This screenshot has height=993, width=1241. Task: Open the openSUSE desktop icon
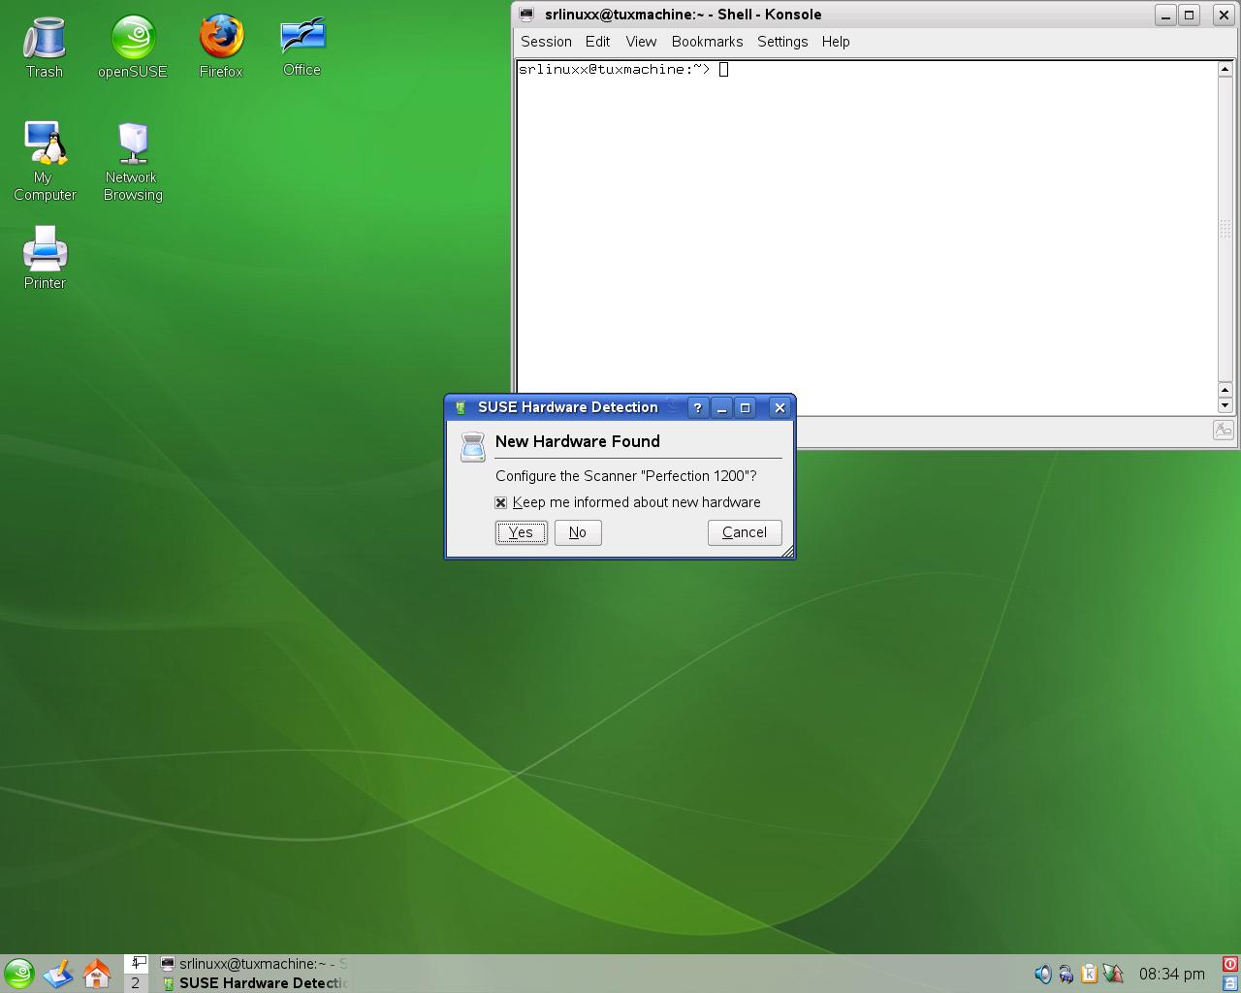pos(133,47)
